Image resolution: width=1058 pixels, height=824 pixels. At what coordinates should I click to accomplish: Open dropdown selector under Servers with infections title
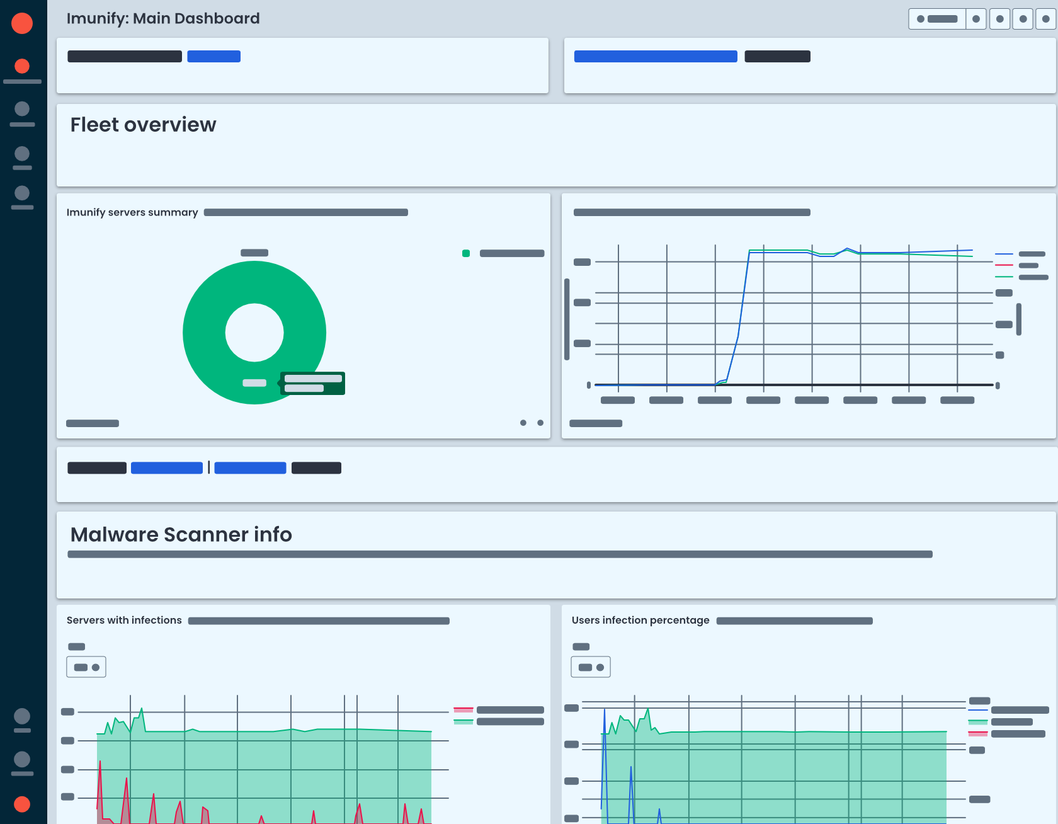click(86, 667)
